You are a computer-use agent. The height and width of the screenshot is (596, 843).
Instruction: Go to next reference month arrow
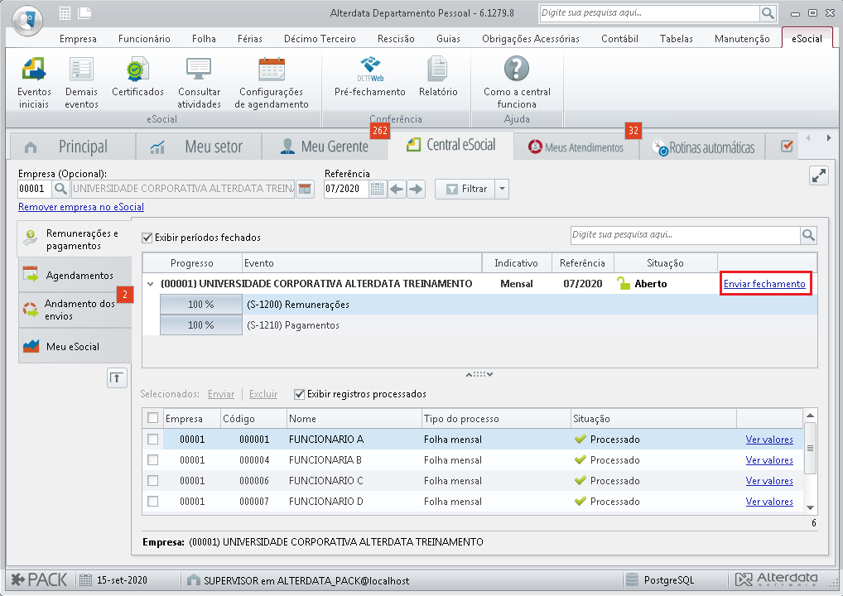pos(416,189)
